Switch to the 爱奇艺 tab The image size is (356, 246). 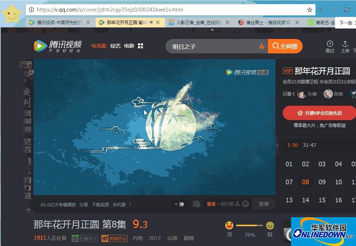pyautogui.click(x=321, y=22)
